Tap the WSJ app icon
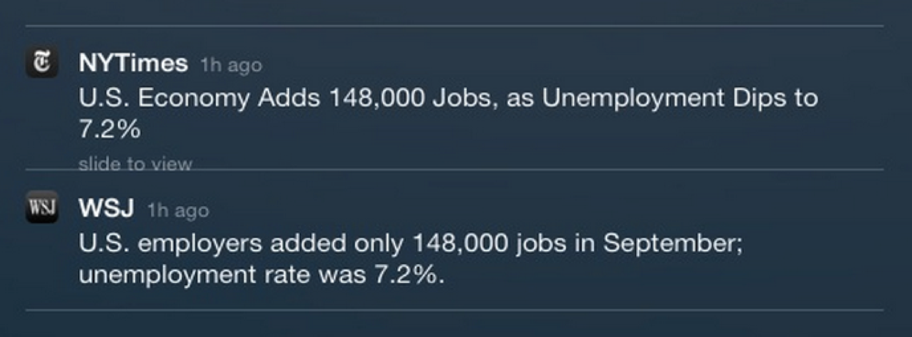Viewport: 912px width, 337px height. coord(42,207)
